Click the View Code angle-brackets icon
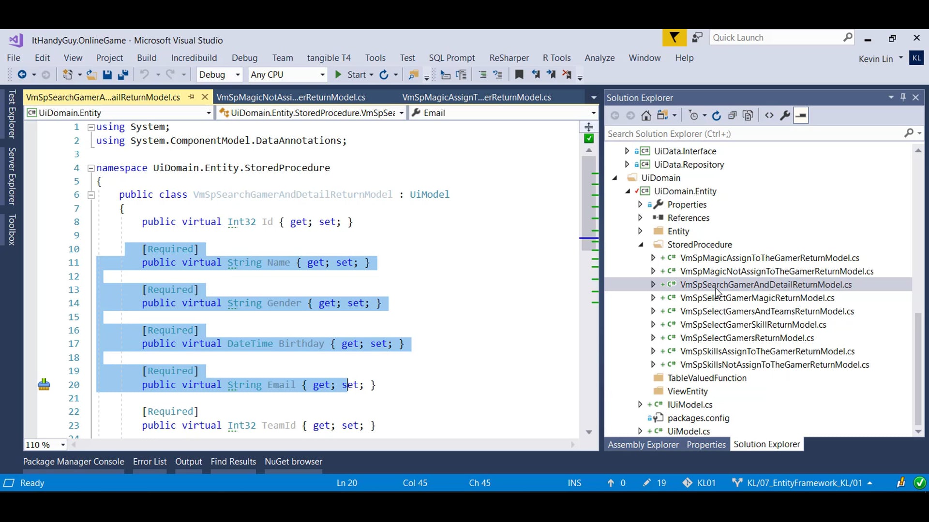The image size is (929, 522). point(769,116)
